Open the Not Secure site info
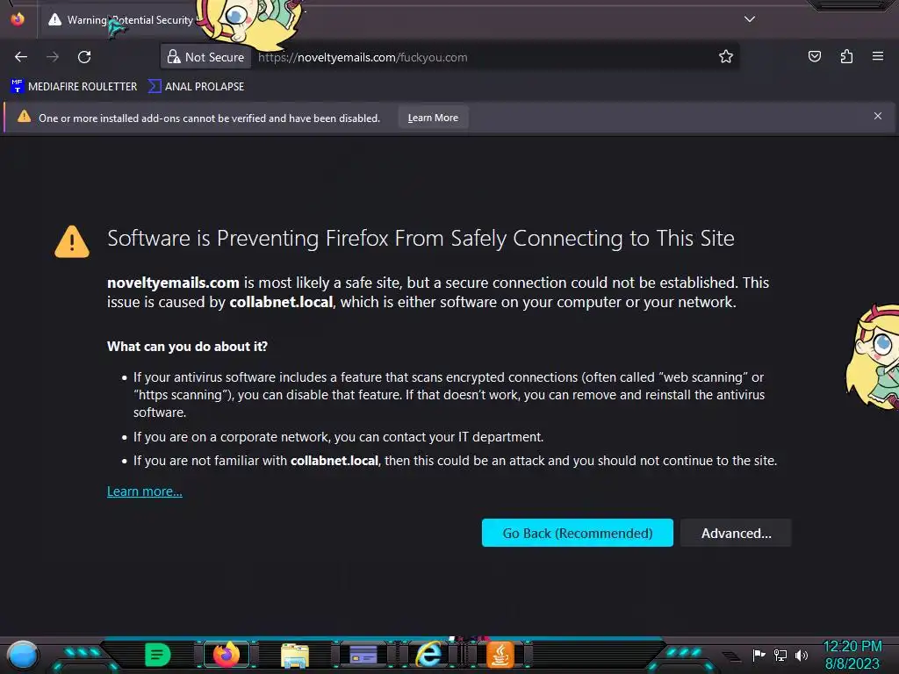Viewport: 899px width, 674px height. 205,57
